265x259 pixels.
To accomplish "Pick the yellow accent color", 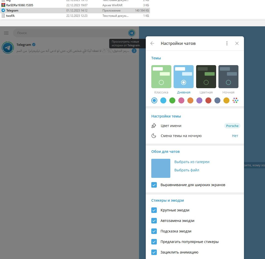I will coord(226,100).
